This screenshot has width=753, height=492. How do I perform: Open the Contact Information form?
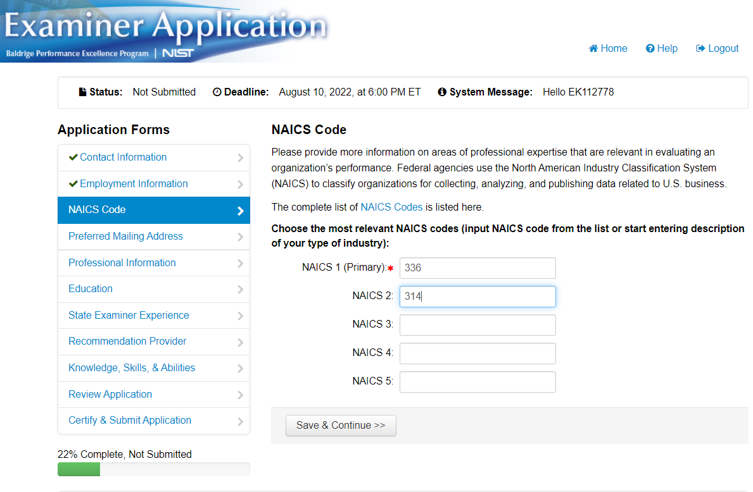coord(154,157)
